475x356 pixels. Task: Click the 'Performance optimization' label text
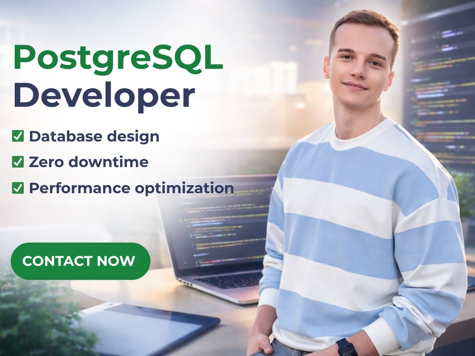coord(132,188)
